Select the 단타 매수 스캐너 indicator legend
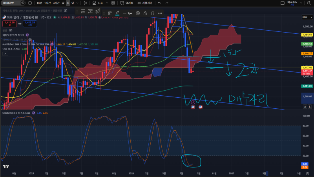This screenshot has width=314, height=177. [x=11, y=49]
